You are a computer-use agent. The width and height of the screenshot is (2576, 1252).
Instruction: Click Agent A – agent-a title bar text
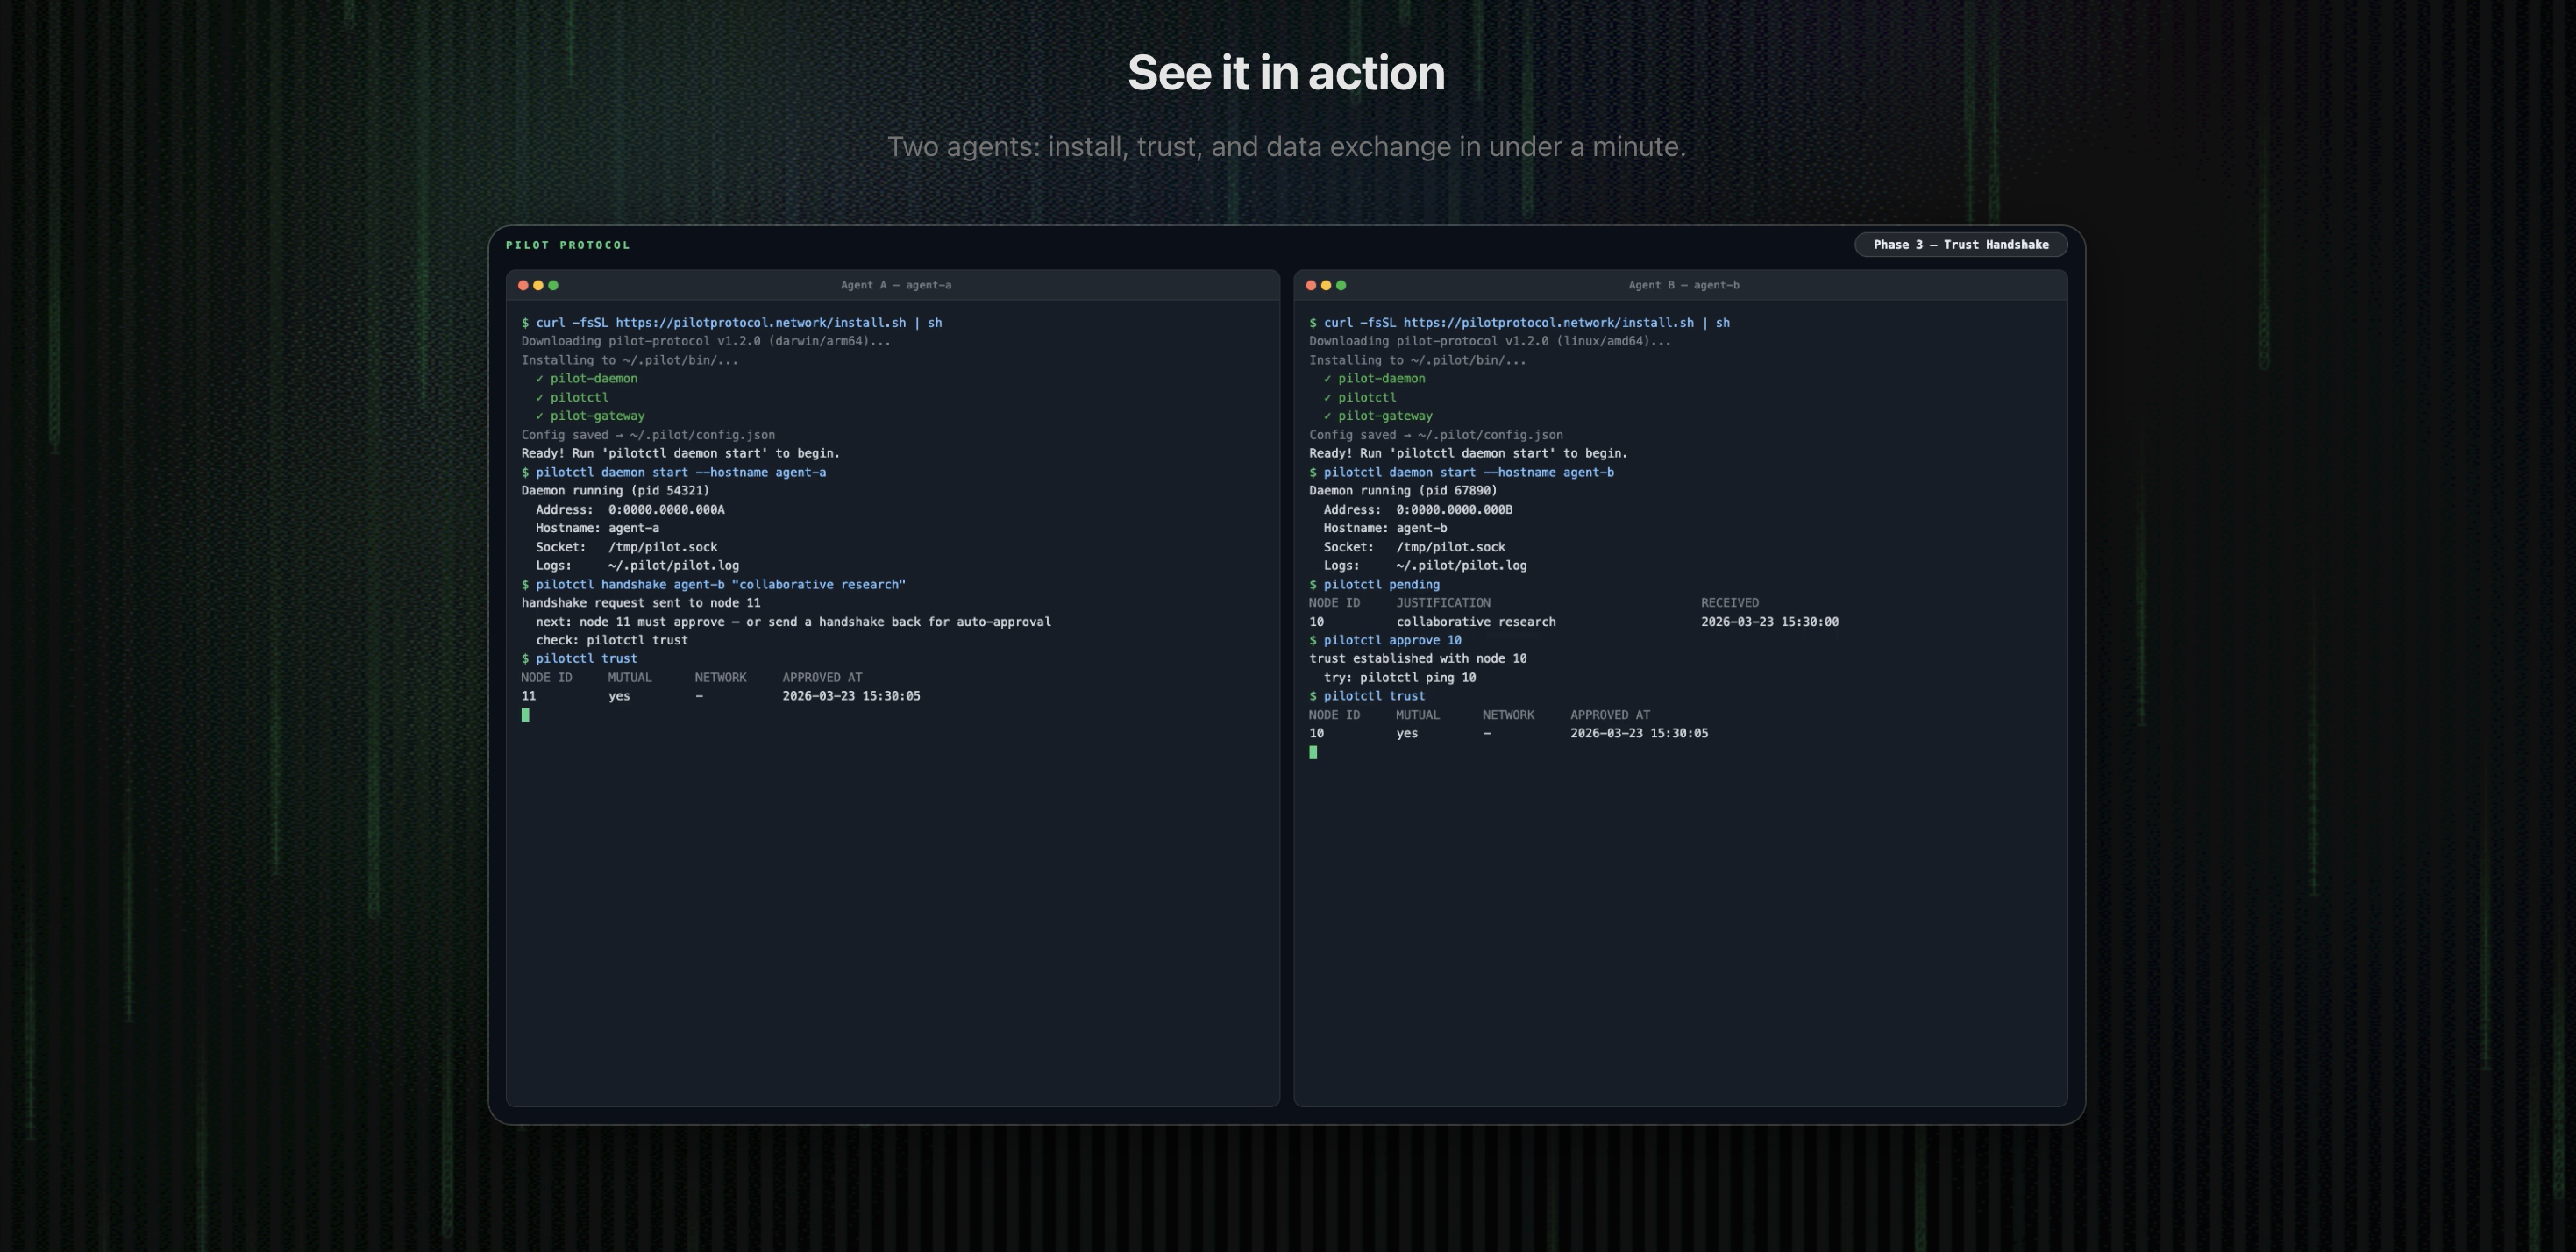[895, 285]
